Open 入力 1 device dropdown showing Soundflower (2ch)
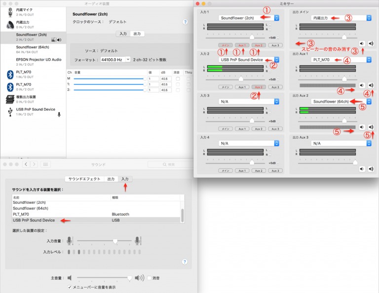This screenshot has height=293, width=379. coord(249,18)
